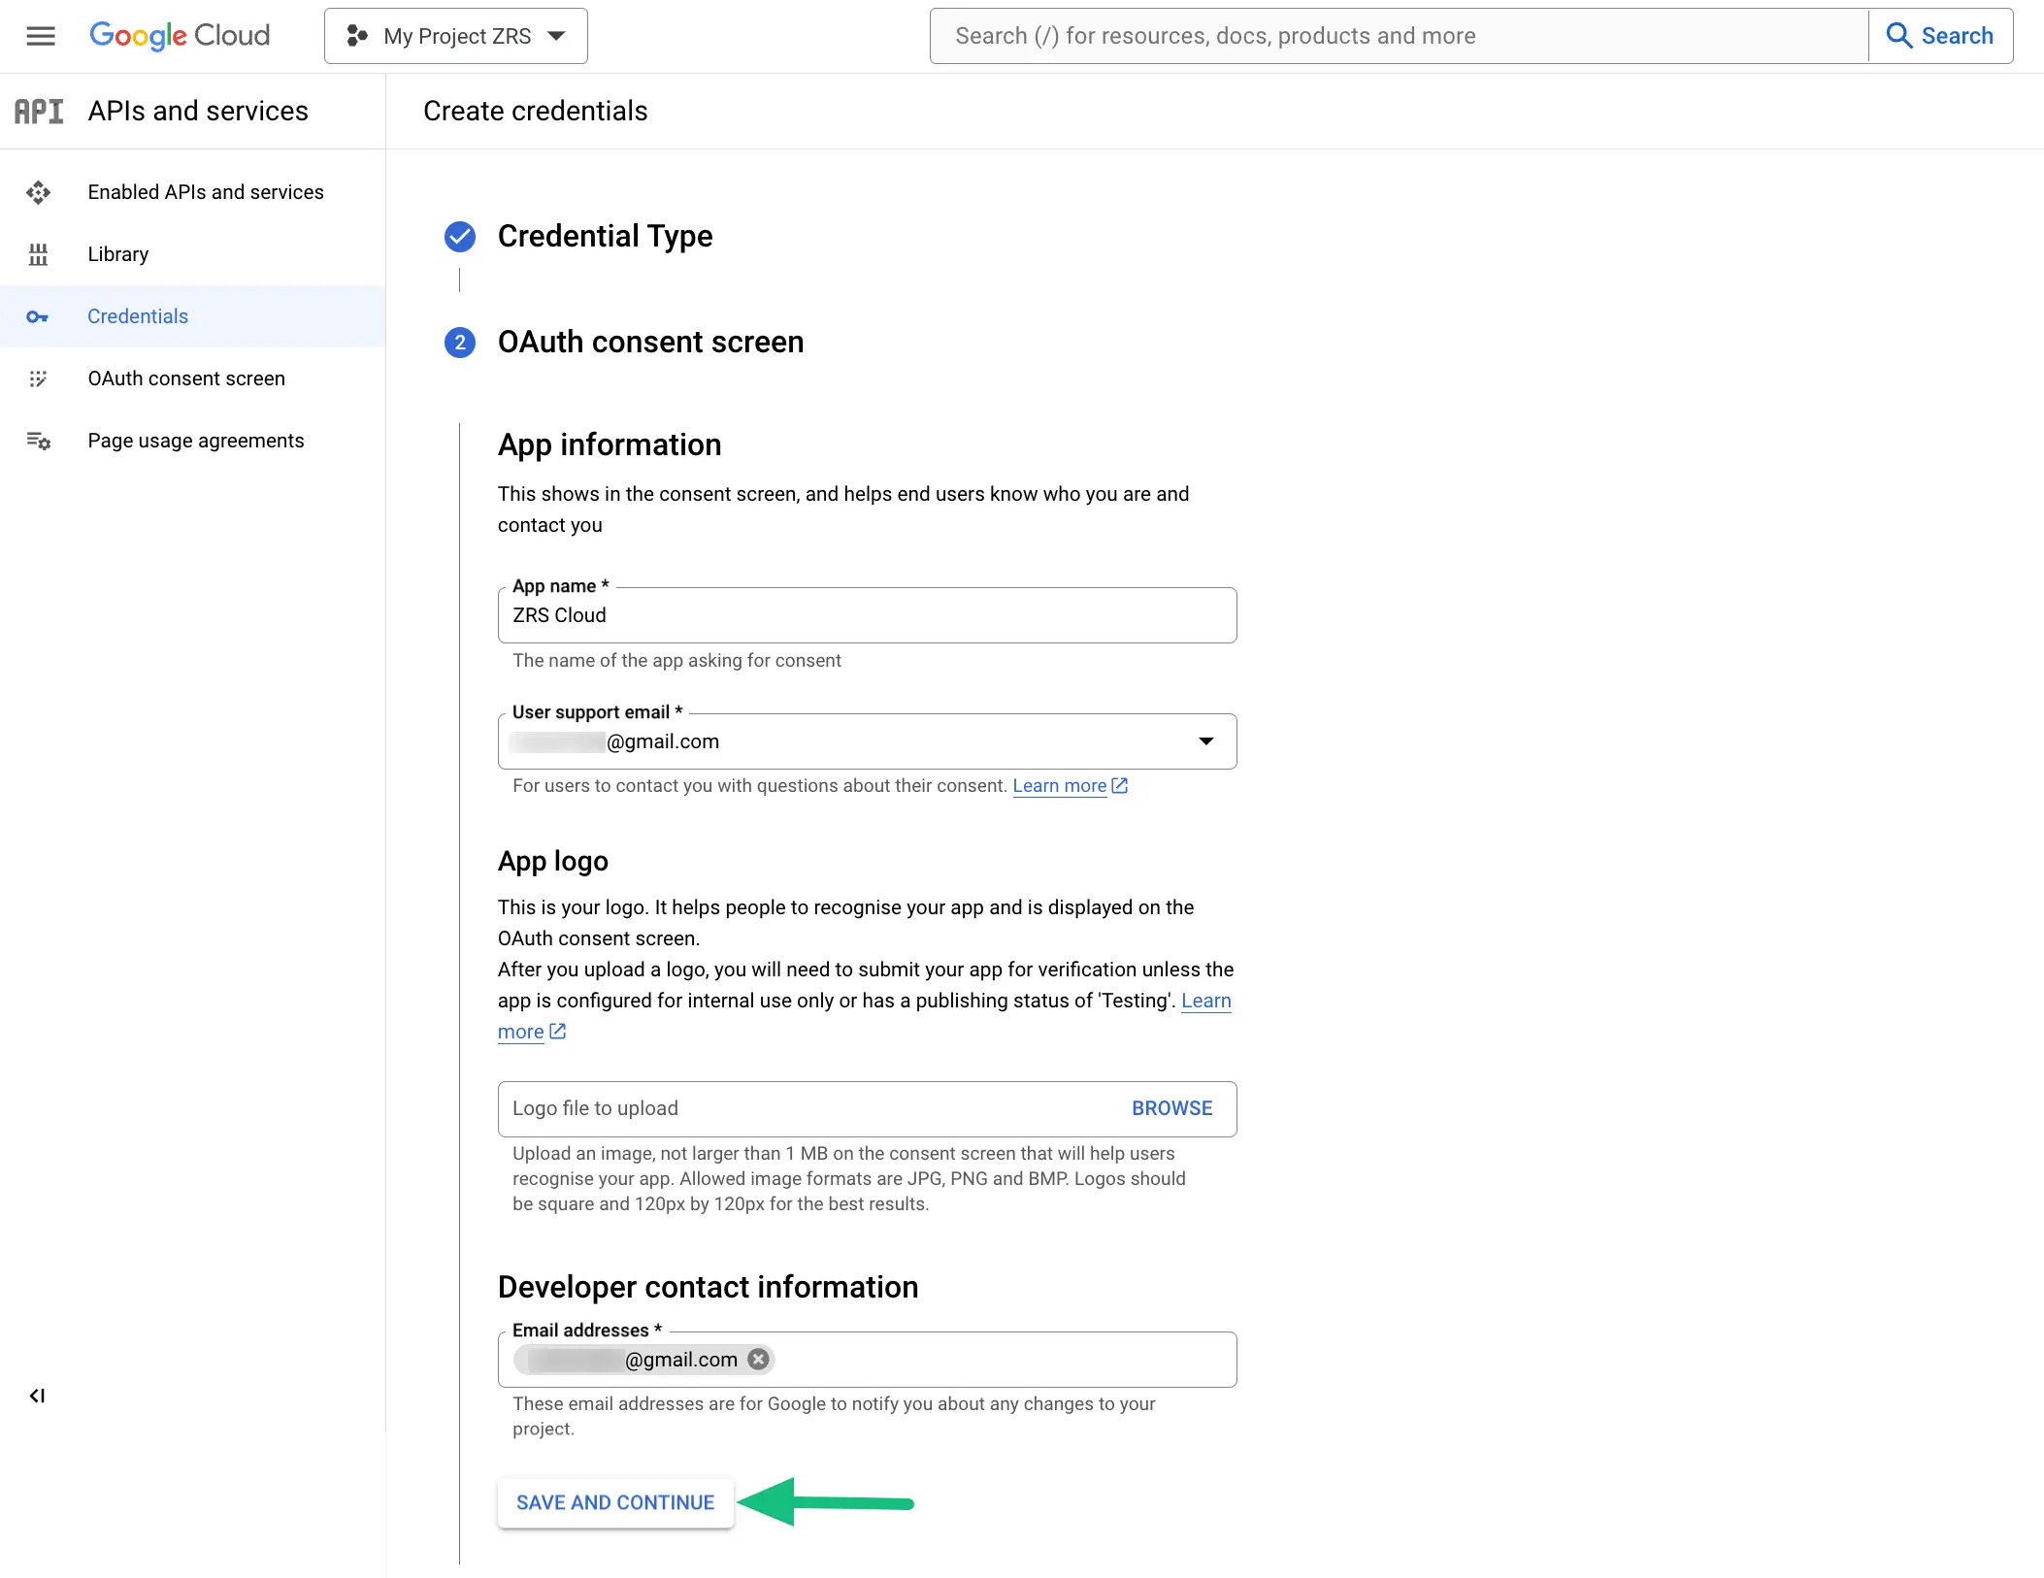Collapse the left sidebar panel
The image size is (2044, 1578).
coord(38,1395)
